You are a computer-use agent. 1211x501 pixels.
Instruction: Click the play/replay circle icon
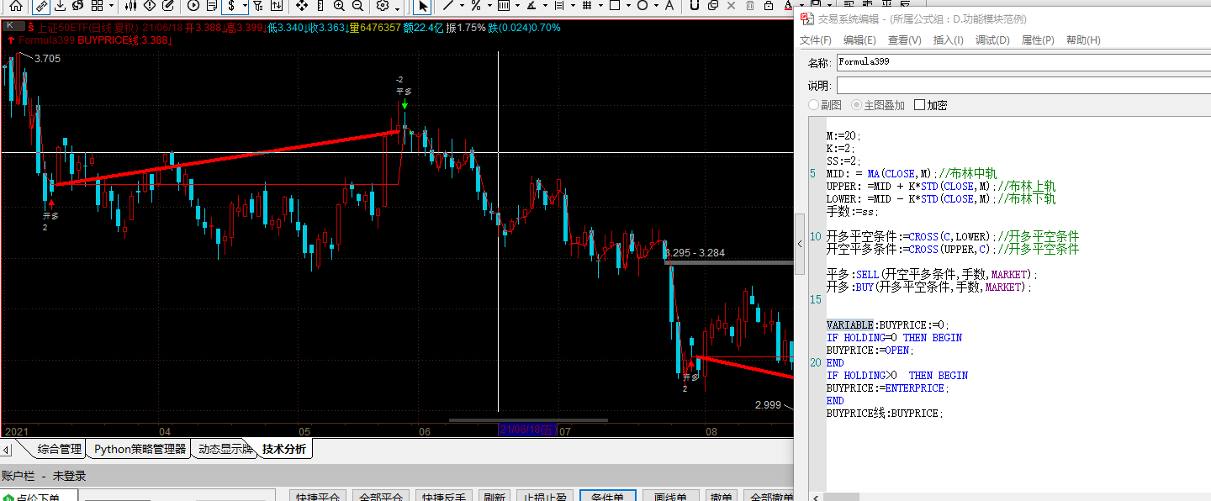coord(193,6)
